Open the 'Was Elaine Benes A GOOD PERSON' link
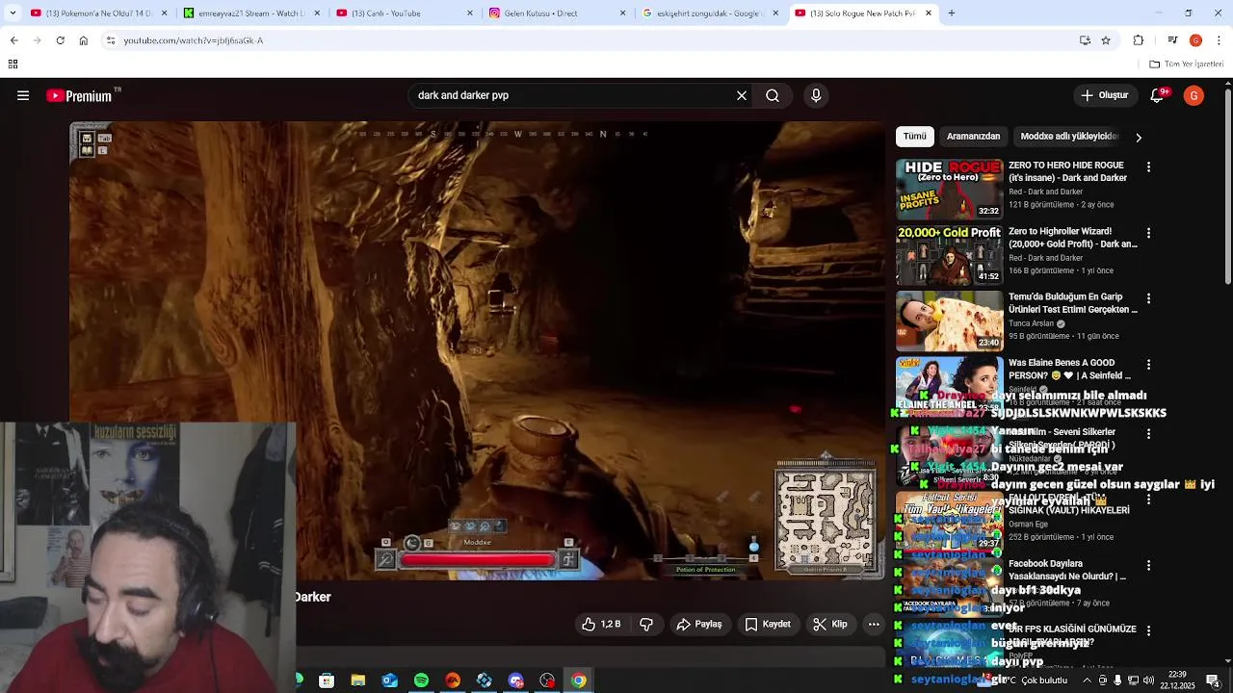The height and width of the screenshot is (693, 1233). [1072, 369]
